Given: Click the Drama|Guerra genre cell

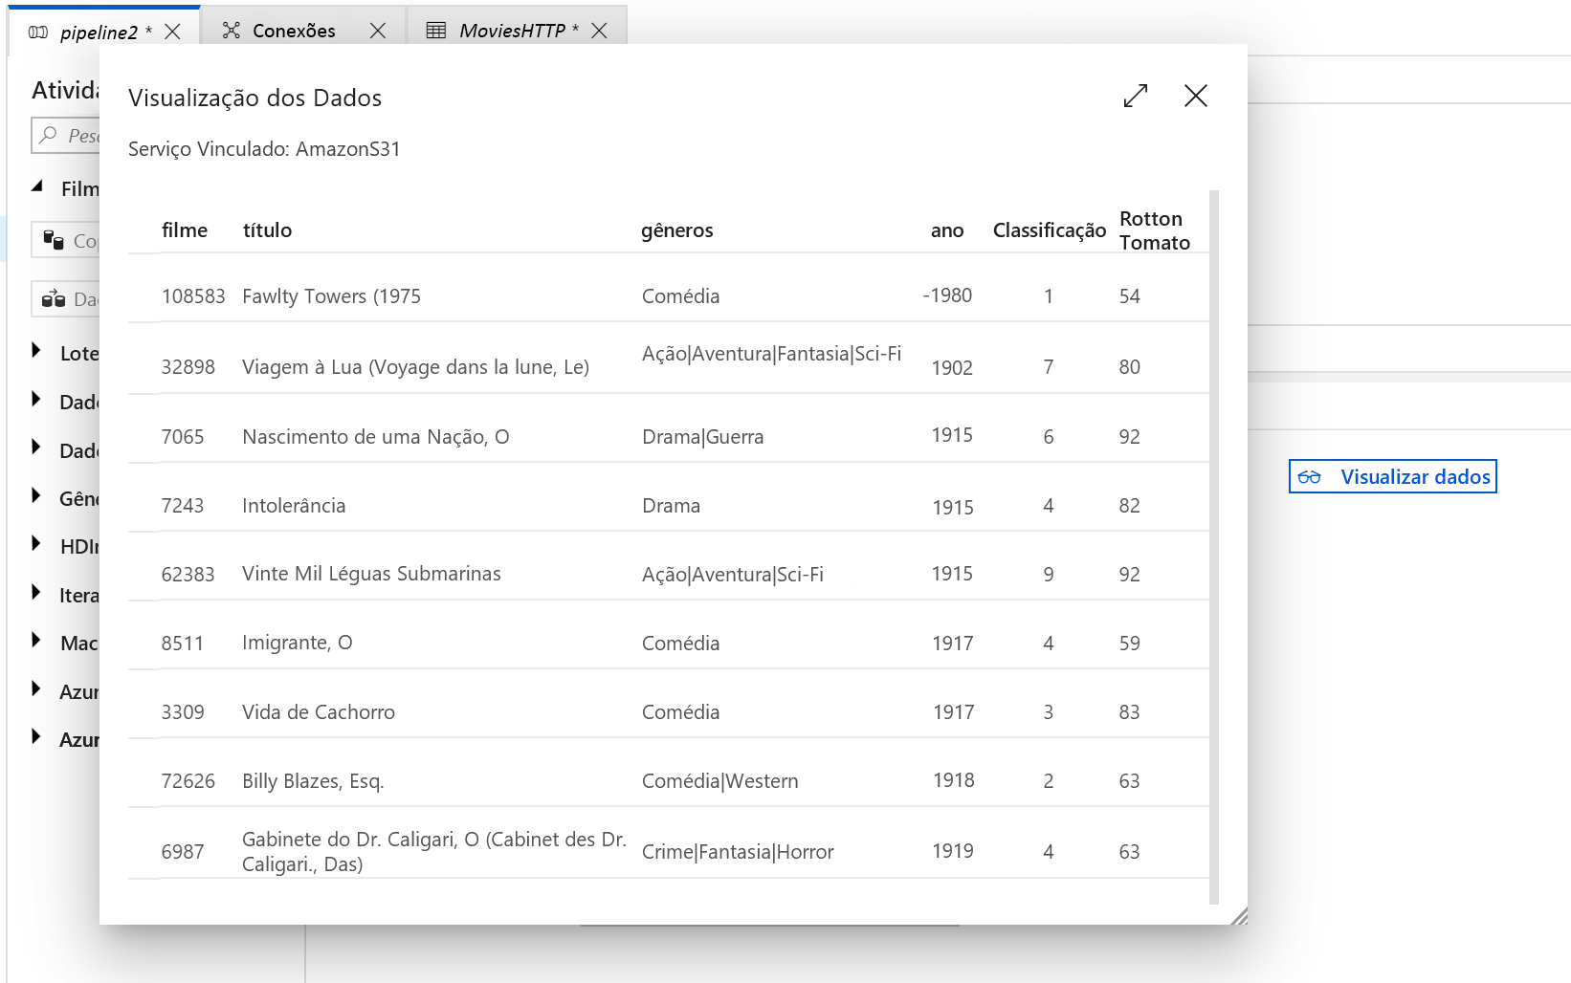Looking at the screenshot, I should (703, 437).
